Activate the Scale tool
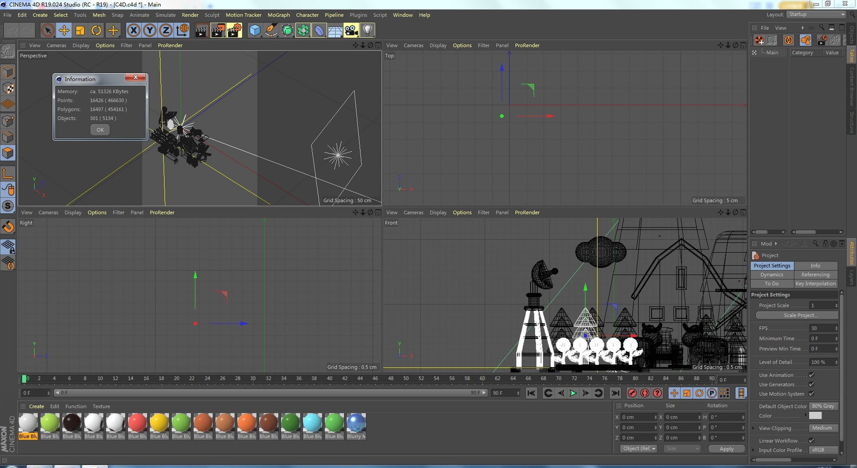The width and height of the screenshot is (857, 468). (80, 30)
